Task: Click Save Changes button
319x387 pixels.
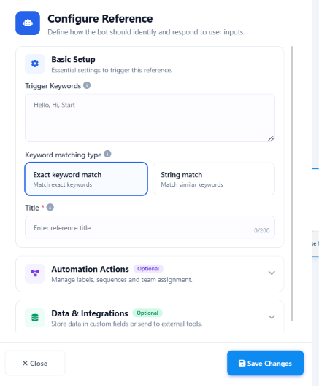Action: click(265, 363)
